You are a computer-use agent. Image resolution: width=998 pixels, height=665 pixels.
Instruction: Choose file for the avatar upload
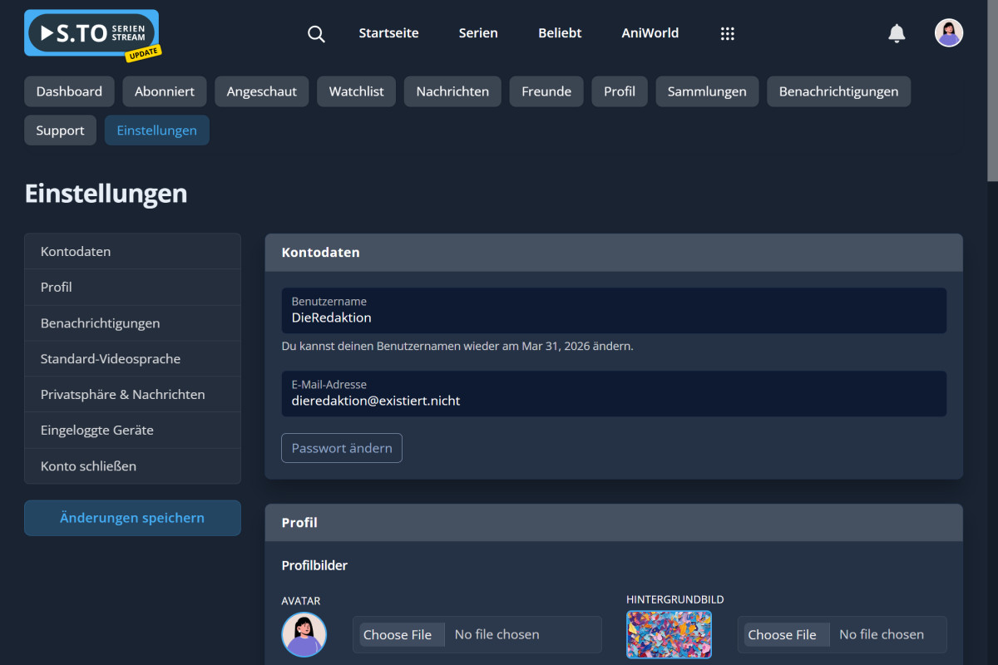398,634
